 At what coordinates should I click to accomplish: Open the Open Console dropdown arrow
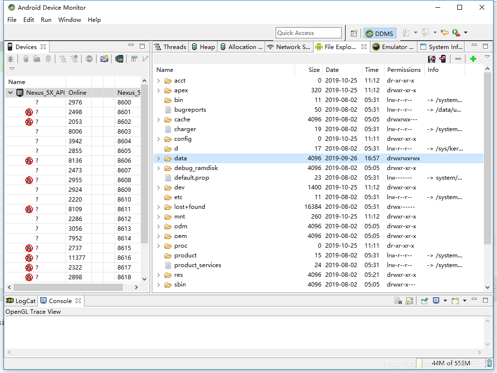tap(464, 301)
